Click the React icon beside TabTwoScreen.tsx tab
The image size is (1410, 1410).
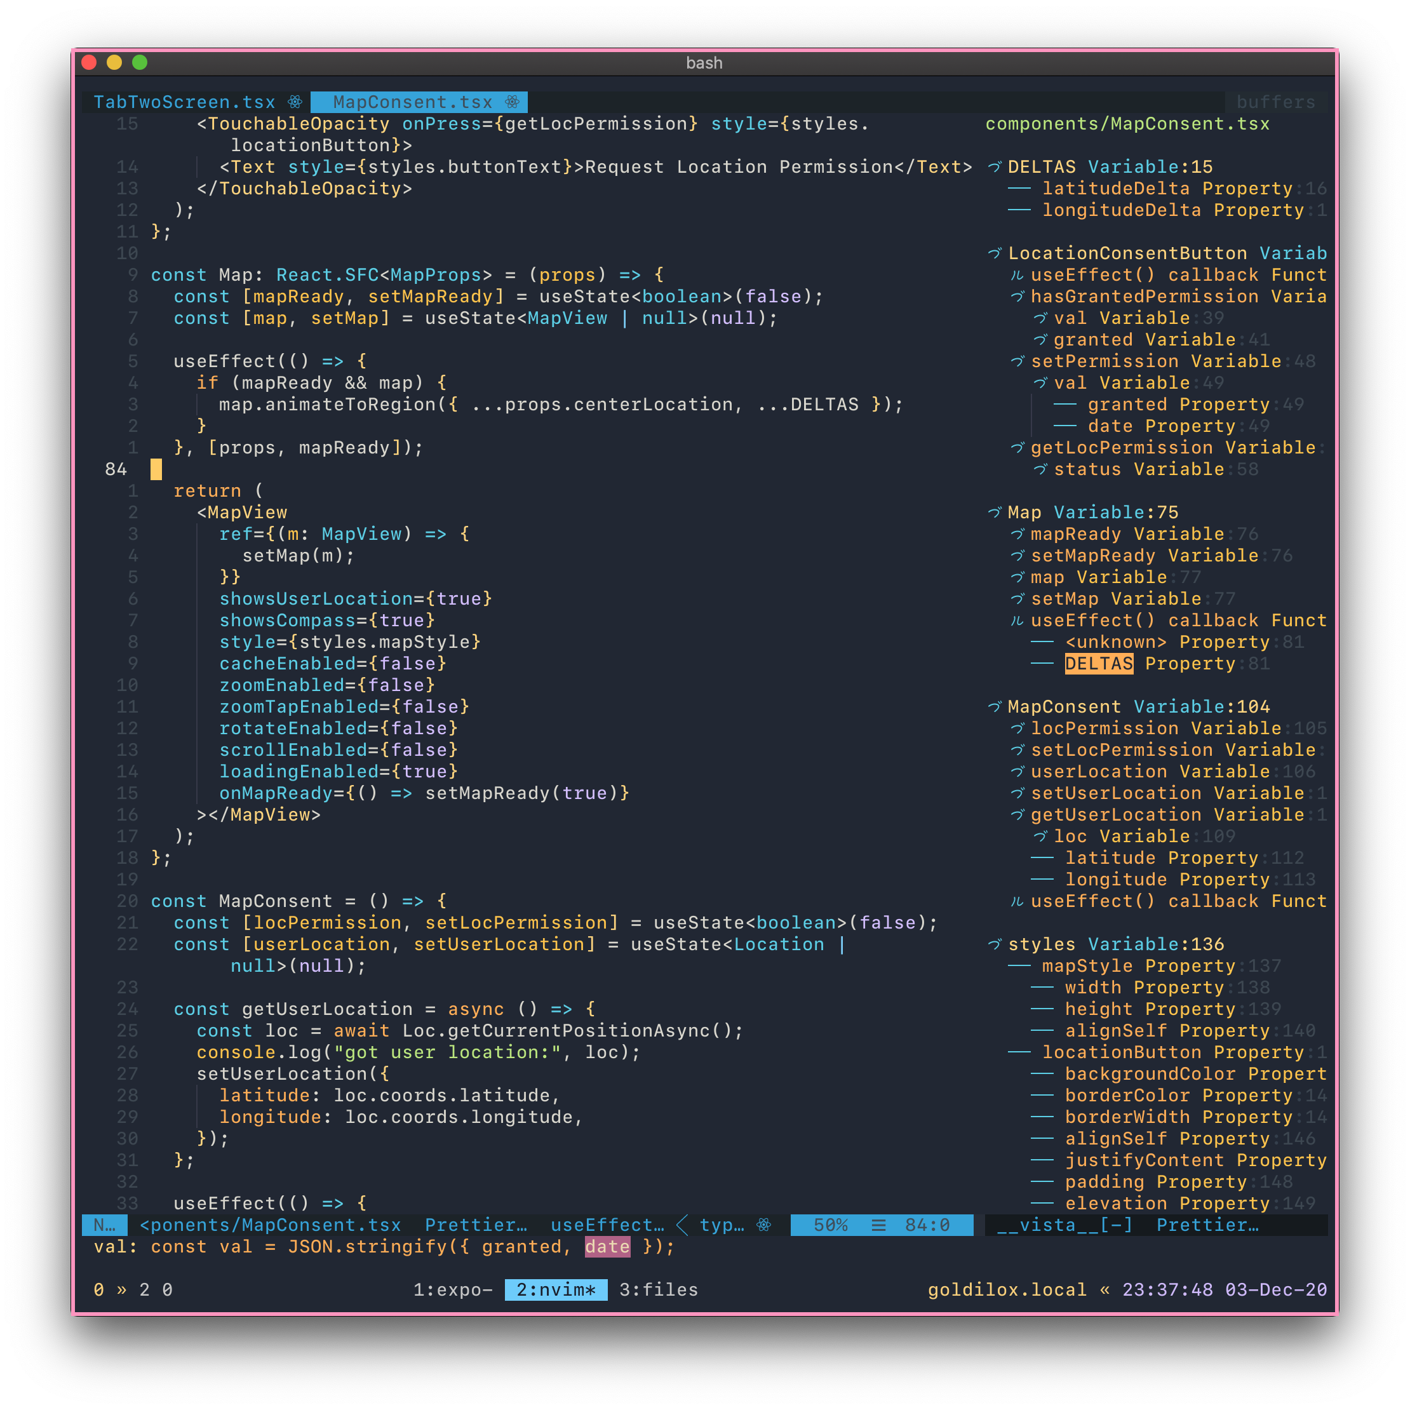295,102
